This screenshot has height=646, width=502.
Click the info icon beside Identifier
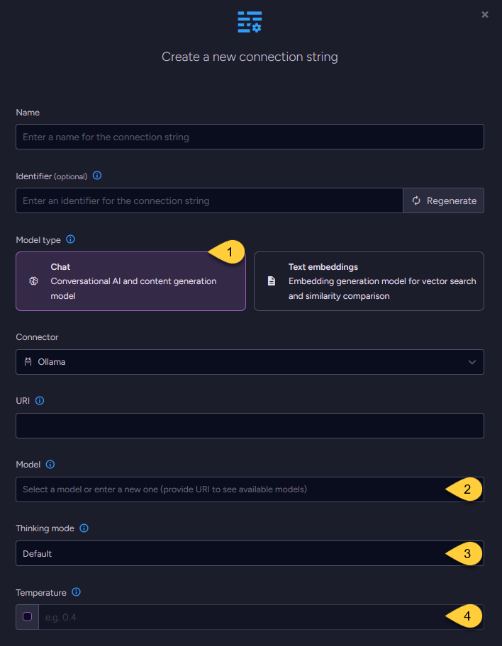pos(96,176)
